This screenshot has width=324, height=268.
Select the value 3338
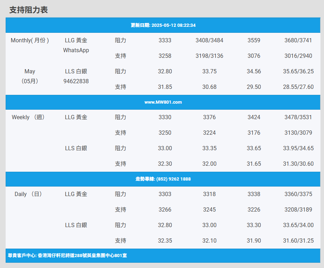254,194
